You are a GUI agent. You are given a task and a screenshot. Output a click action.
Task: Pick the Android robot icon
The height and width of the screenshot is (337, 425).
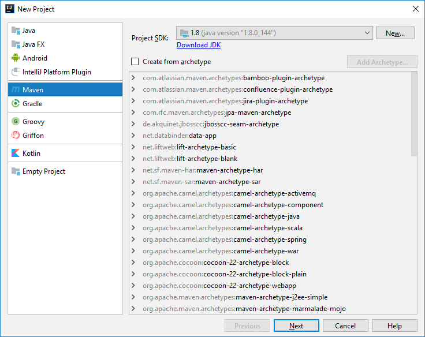pos(16,58)
